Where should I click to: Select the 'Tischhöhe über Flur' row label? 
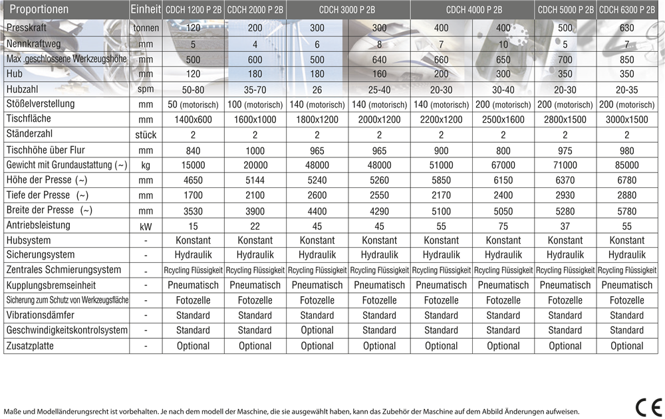tap(45, 150)
